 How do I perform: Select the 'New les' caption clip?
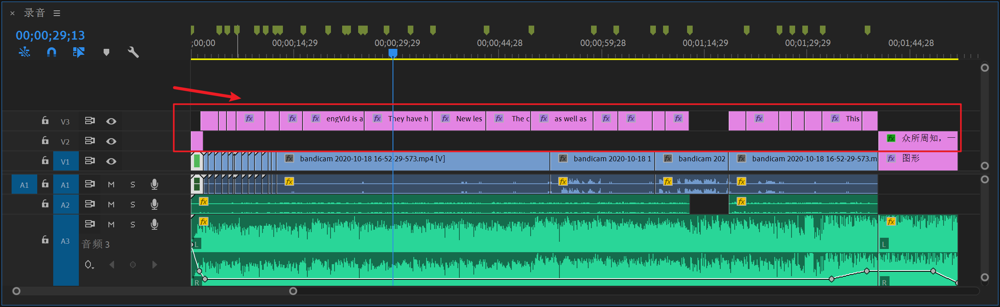coord(459,121)
